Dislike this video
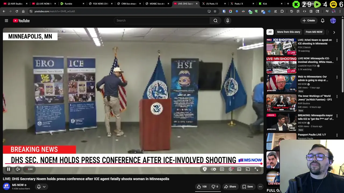344x193 pixels. click(214, 187)
